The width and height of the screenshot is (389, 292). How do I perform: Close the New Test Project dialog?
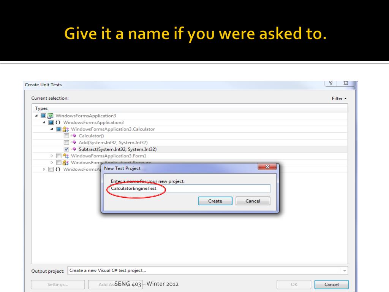pyautogui.click(x=267, y=167)
